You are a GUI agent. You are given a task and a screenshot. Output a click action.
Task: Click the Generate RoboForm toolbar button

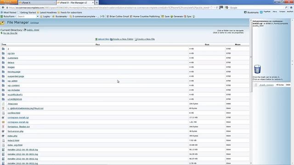(x=176, y=16)
